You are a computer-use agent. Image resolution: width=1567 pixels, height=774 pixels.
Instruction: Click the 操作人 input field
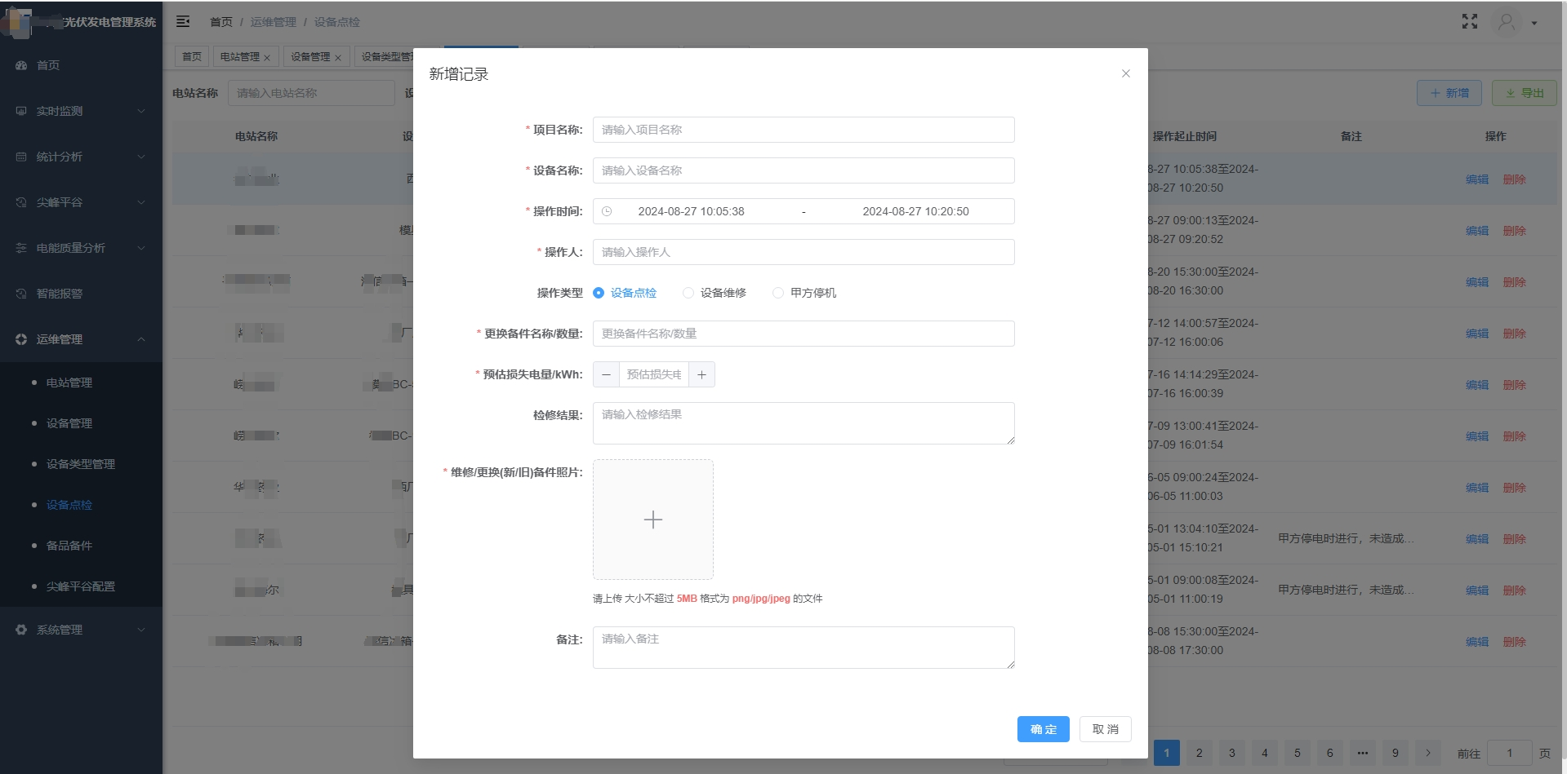tap(804, 252)
